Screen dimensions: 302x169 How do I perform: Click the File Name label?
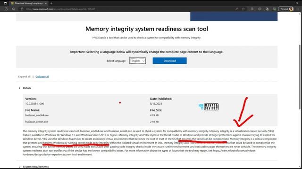tap(33, 110)
